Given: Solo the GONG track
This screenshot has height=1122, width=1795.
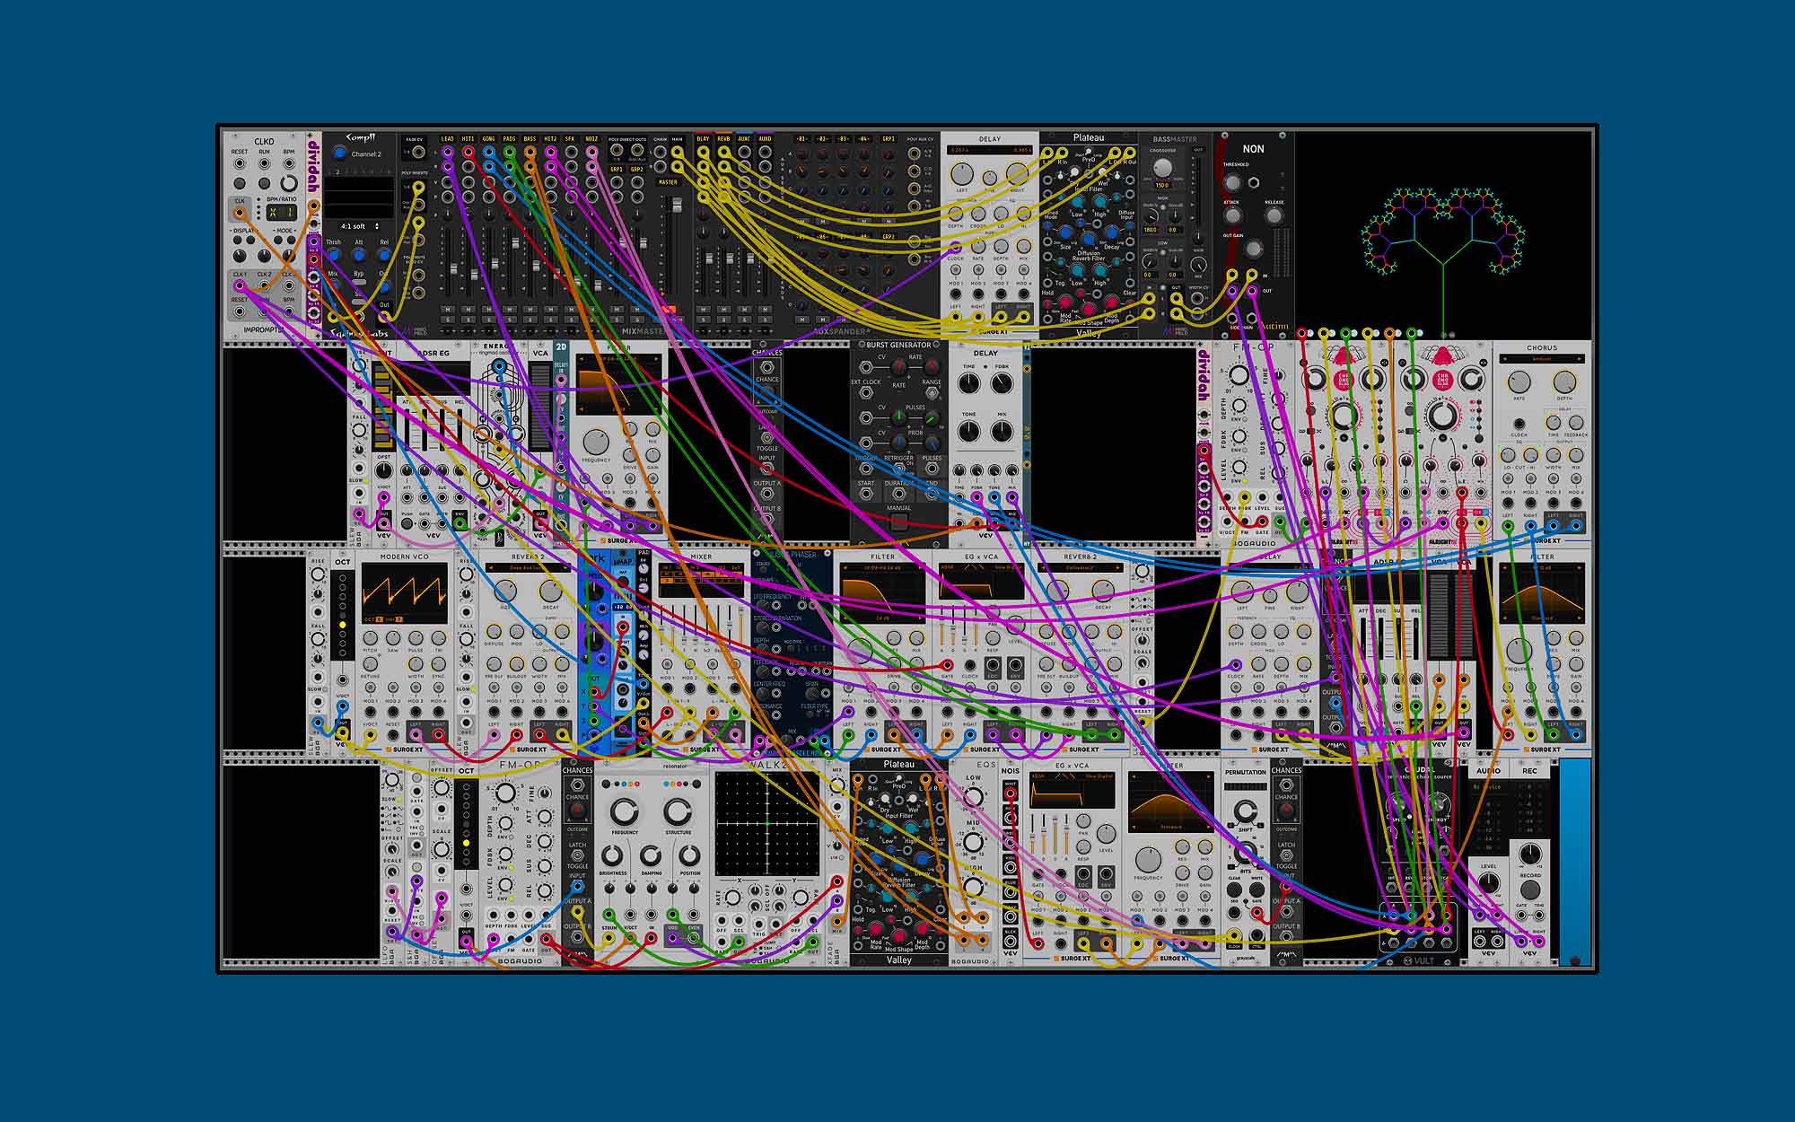Looking at the screenshot, I should click(x=489, y=320).
